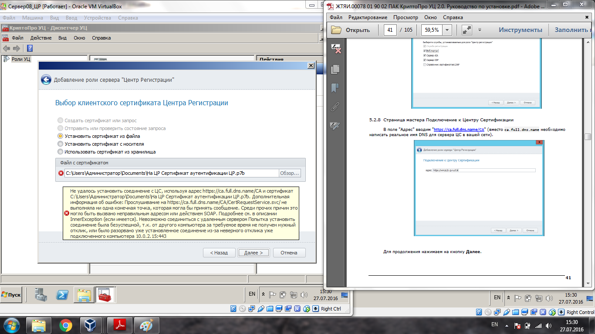This screenshot has height=334, width=595.
Task: Open Google Chrome from the host taskbar
Action: 66,325
